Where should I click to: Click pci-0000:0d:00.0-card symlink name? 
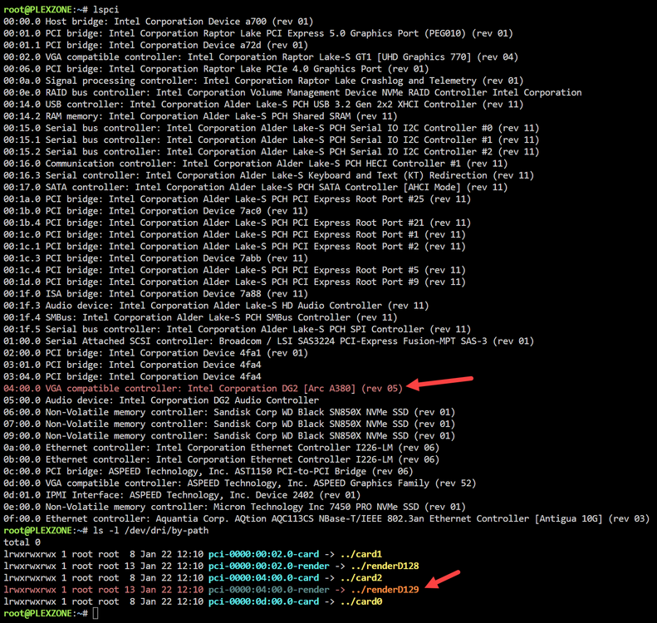click(264, 601)
